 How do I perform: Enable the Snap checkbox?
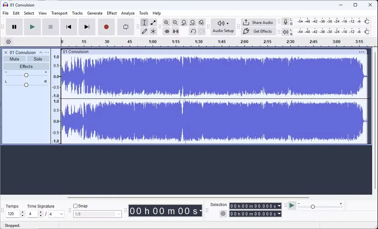click(76, 206)
